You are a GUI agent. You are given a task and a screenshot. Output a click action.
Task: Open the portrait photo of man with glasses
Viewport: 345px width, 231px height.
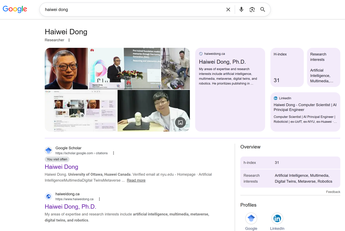(x=66, y=69)
